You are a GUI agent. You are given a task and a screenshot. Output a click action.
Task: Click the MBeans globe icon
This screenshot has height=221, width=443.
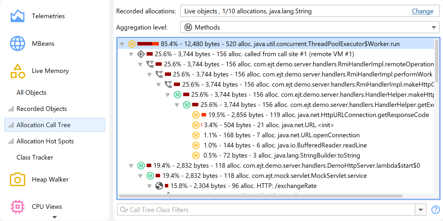[x=17, y=43]
